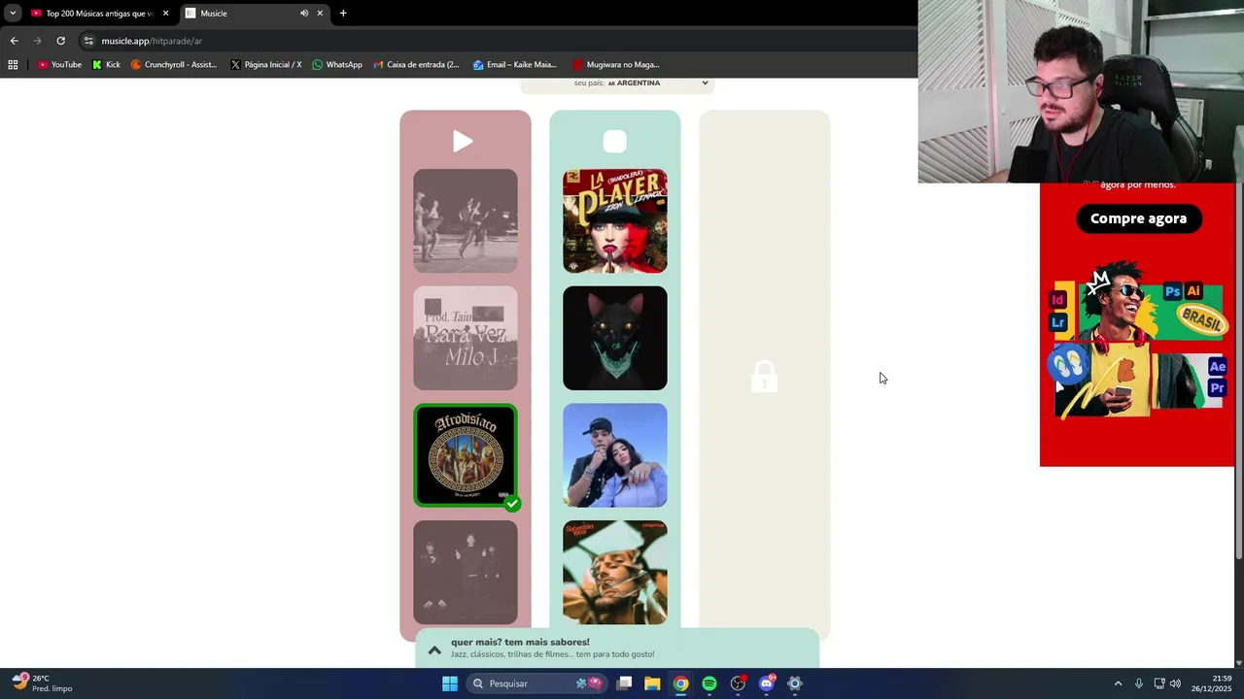Click the browser page vertical scrollbar
Image resolution: width=1244 pixels, height=699 pixels.
(1238, 369)
